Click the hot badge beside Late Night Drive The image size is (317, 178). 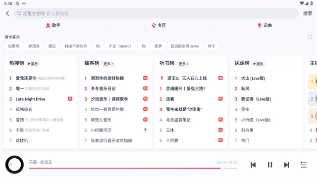[70, 99]
